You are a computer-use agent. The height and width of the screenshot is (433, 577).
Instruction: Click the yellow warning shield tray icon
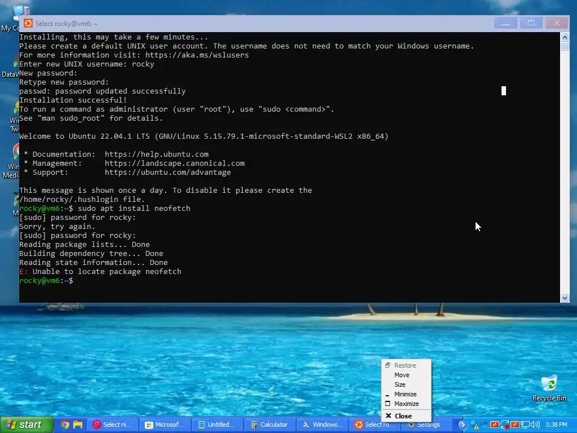click(476, 425)
